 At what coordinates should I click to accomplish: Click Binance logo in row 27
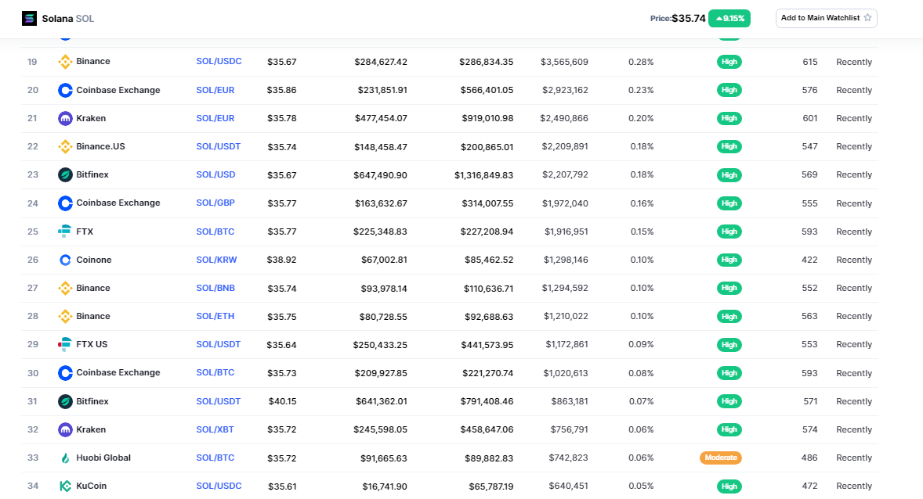pyautogui.click(x=65, y=288)
